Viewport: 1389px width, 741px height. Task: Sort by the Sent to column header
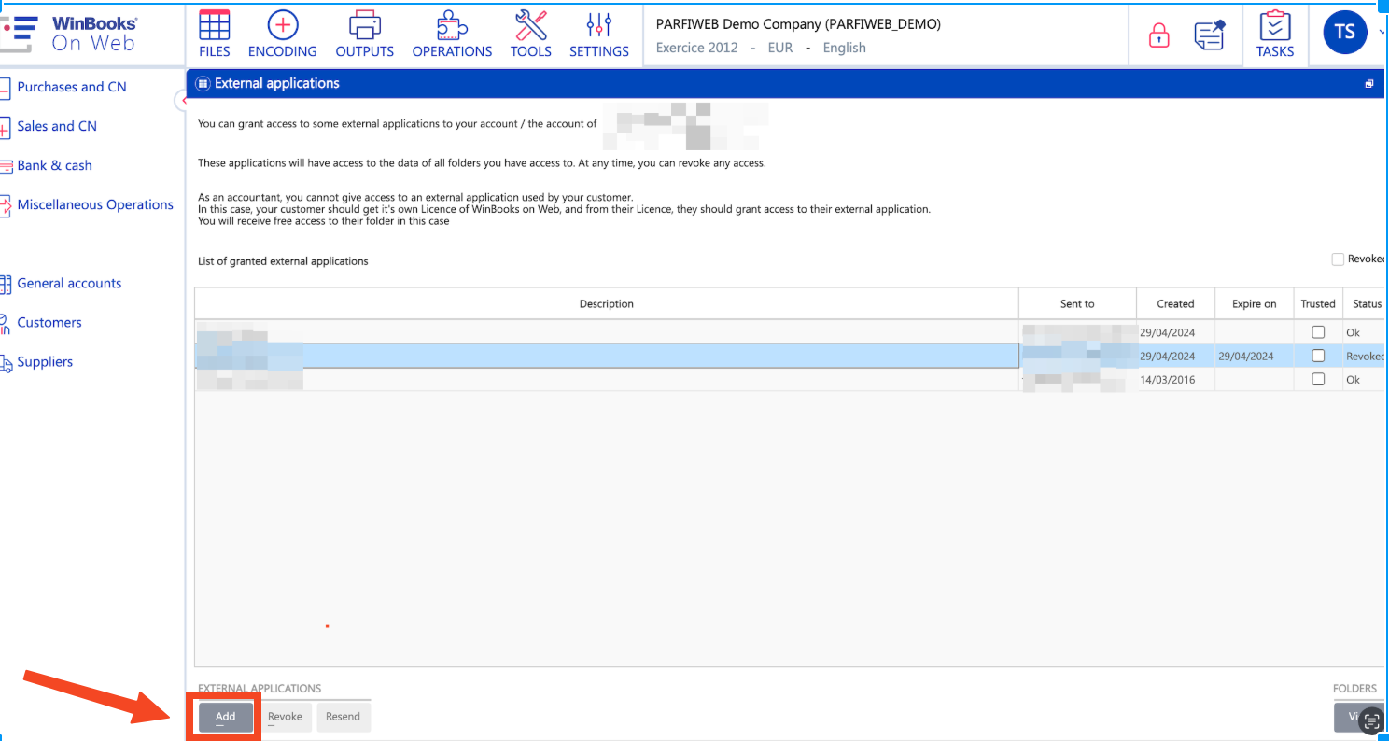(1077, 303)
